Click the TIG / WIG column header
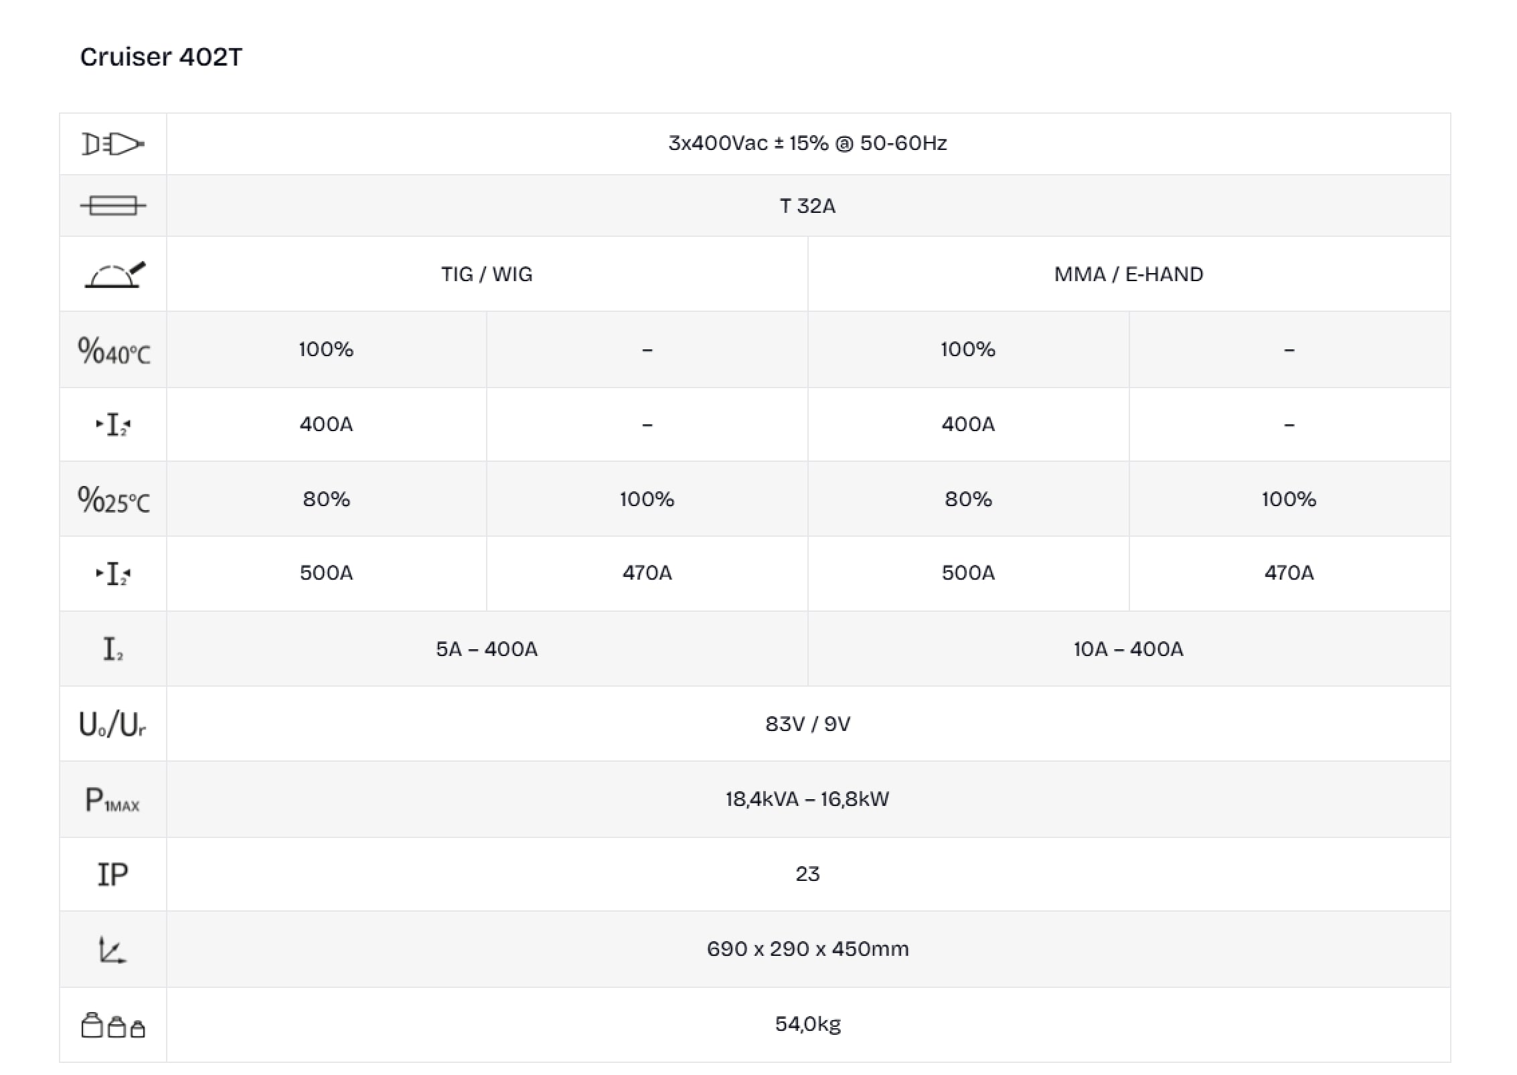The image size is (1517, 1075). click(x=487, y=274)
